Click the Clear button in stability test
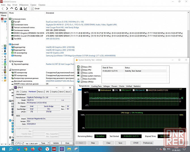 click(x=108, y=143)
